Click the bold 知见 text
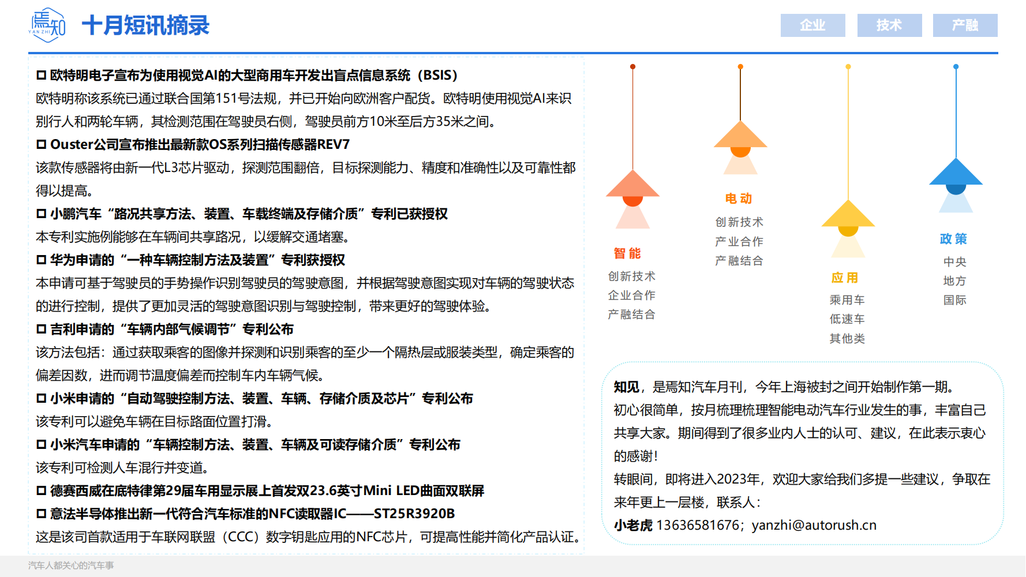The width and height of the screenshot is (1026, 577). [x=627, y=387]
